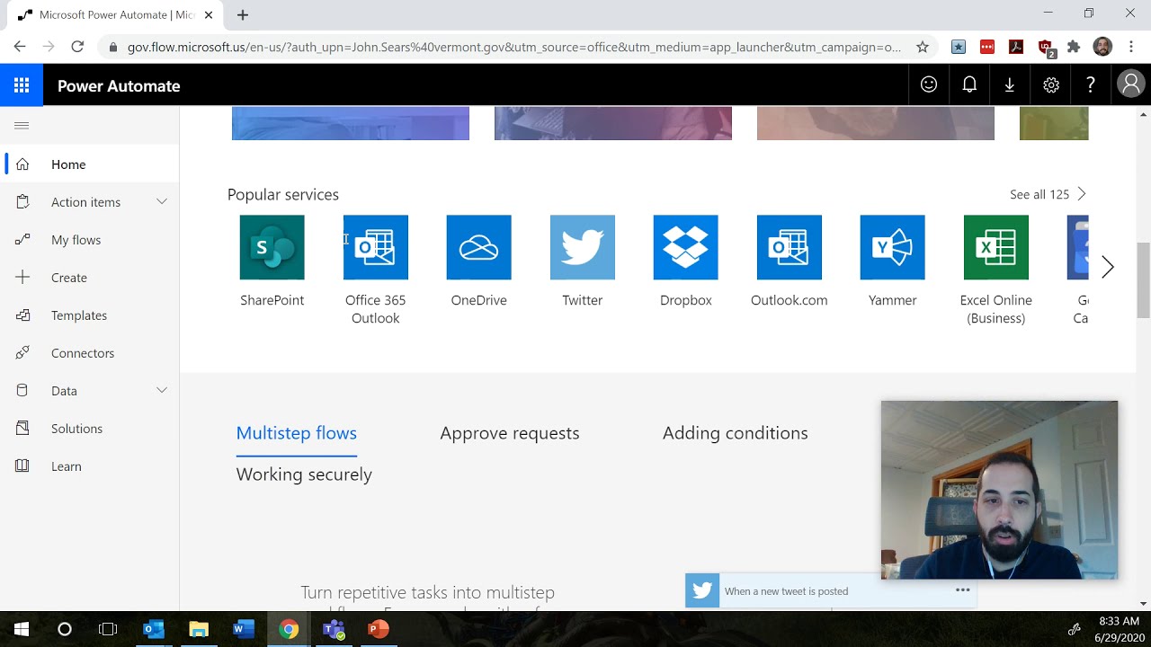This screenshot has width=1151, height=647.
Task: Expand the Action items chevron
Action: point(162,202)
